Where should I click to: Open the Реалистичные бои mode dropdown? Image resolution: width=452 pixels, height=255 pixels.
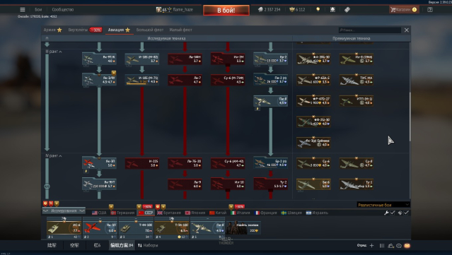tap(383, 205)
